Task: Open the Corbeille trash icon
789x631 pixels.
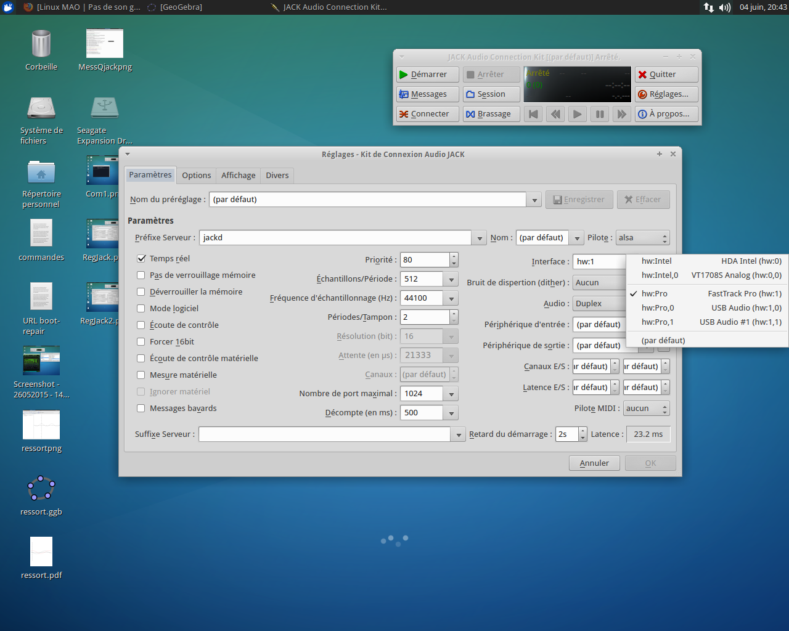Action: (x=41, y=45)
